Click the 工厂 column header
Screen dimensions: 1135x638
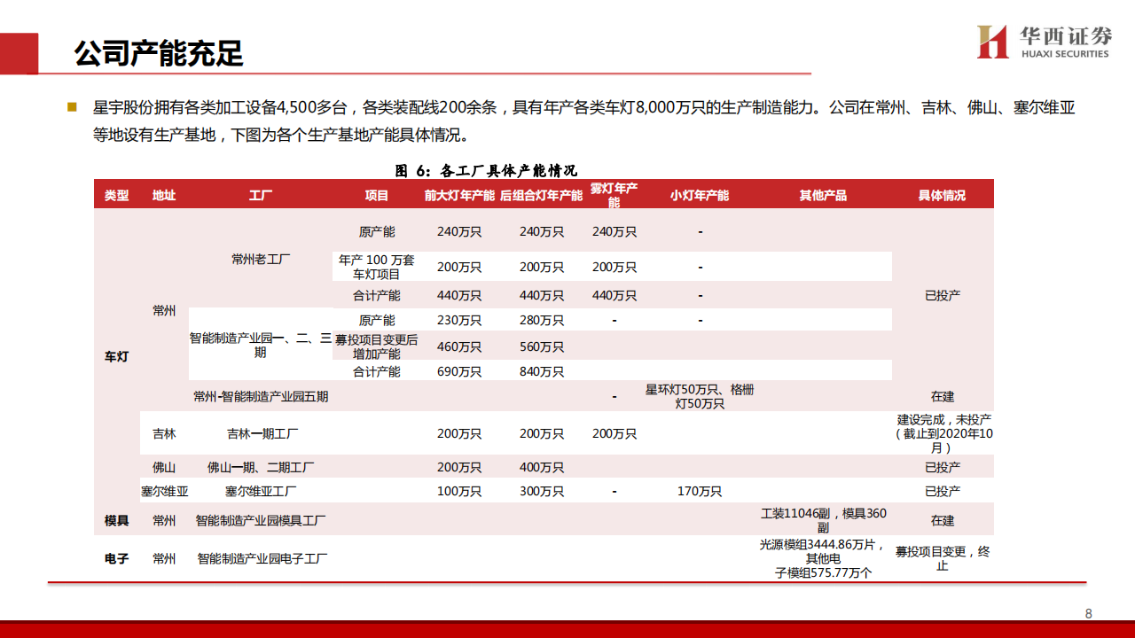[261, 195]
